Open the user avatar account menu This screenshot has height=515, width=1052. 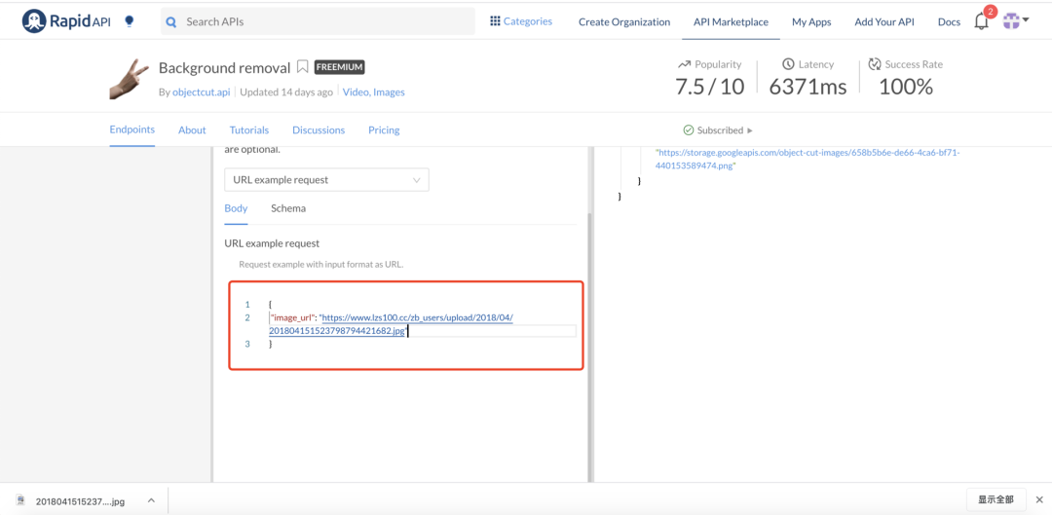[1016, 21]
